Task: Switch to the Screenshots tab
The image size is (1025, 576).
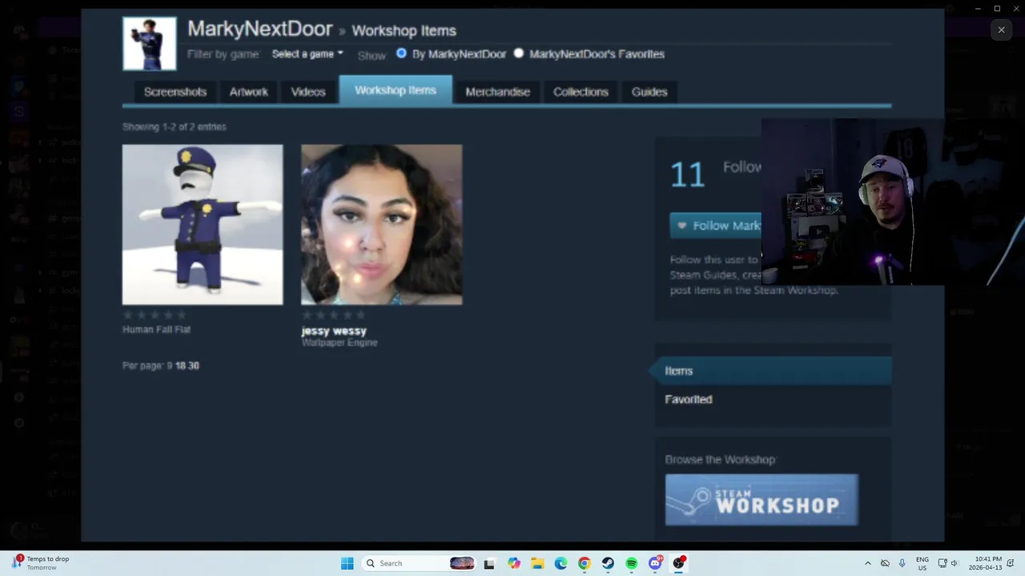Action: click(175, 92)
